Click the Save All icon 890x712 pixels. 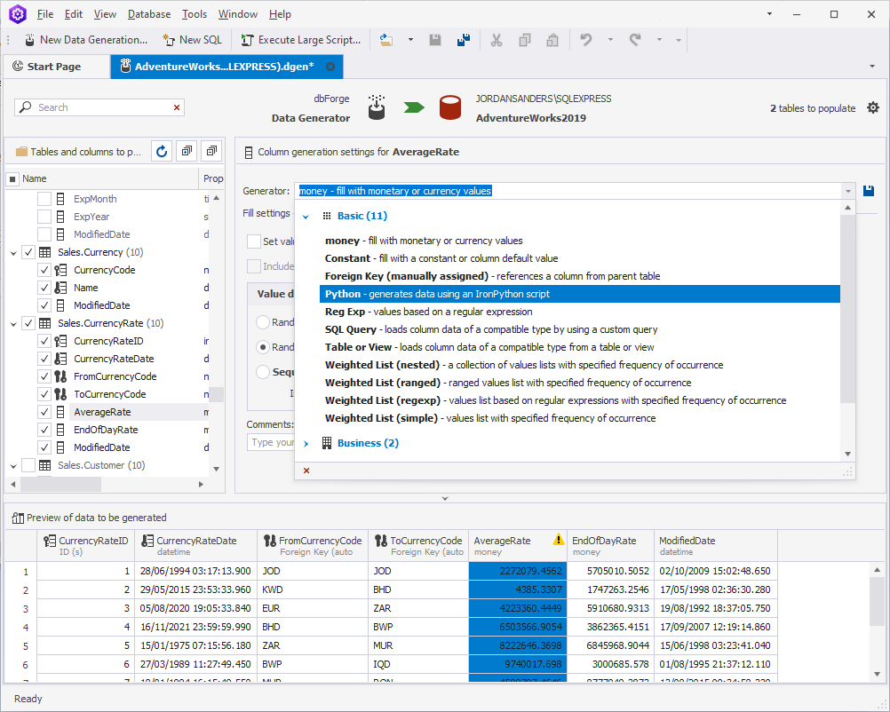pyautogui.click(x=463, y=40)
